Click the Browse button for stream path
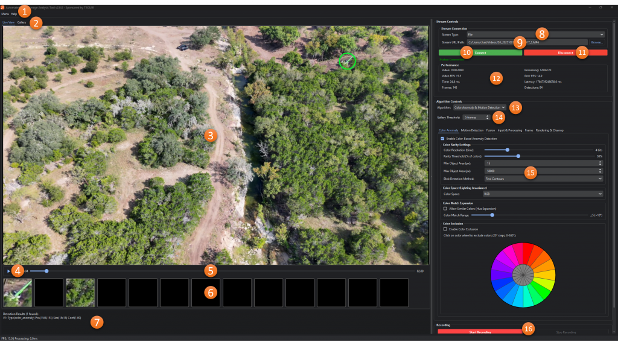The width and height of the screenshot is (618, 342). pos(596,42)
